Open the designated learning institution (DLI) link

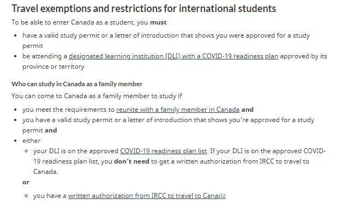[173, 56]
